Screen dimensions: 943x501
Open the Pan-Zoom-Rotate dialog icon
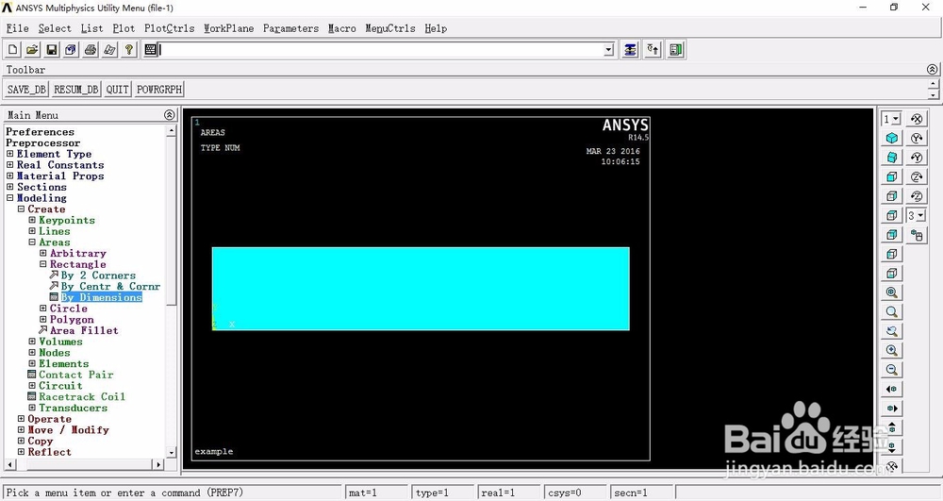(71, 50)
